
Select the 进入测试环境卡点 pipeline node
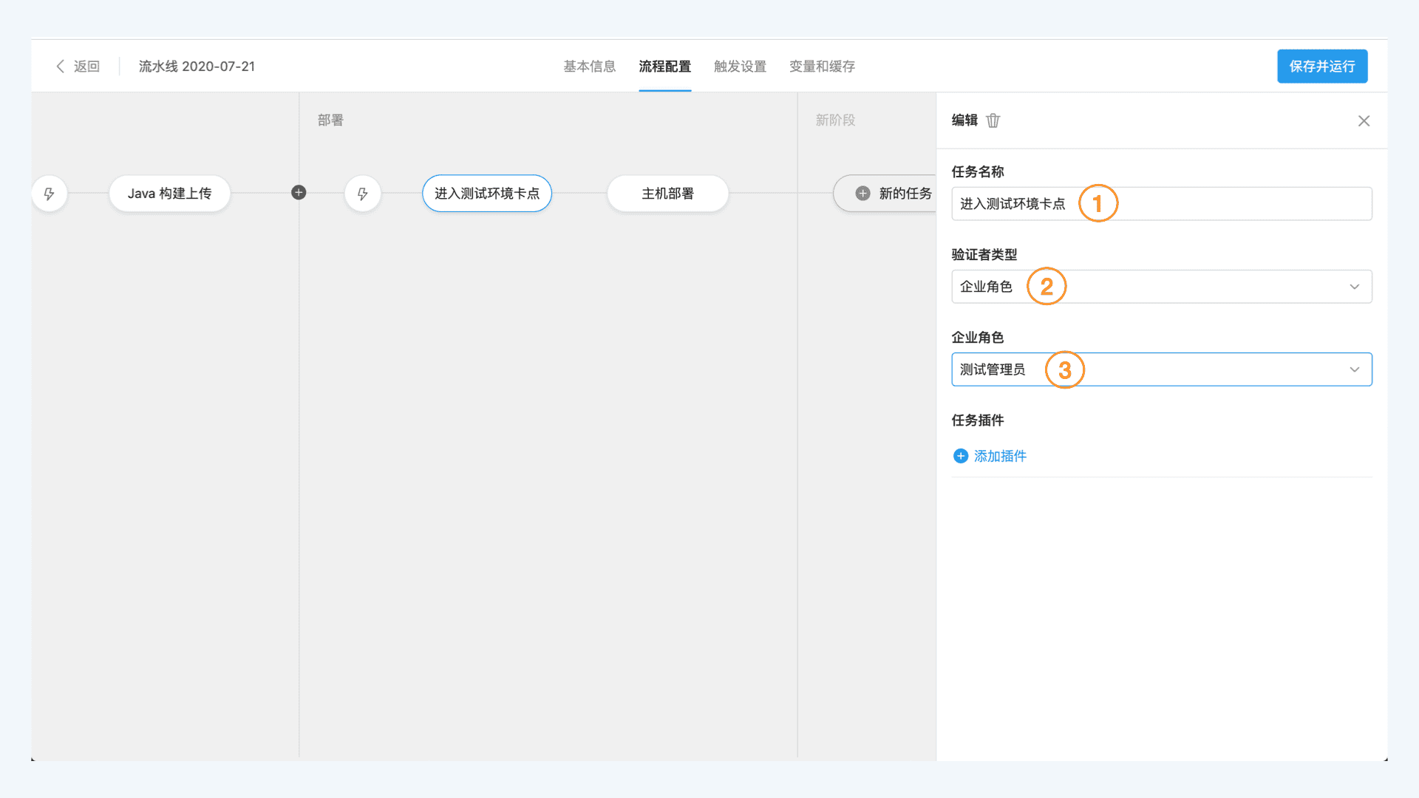pyautogui.click(x=486, y=194)
